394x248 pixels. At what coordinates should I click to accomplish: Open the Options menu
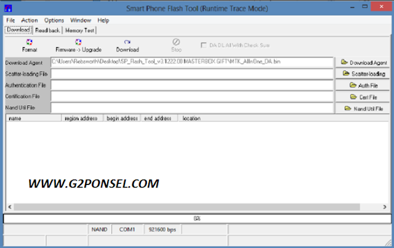[x=54, y=20]
